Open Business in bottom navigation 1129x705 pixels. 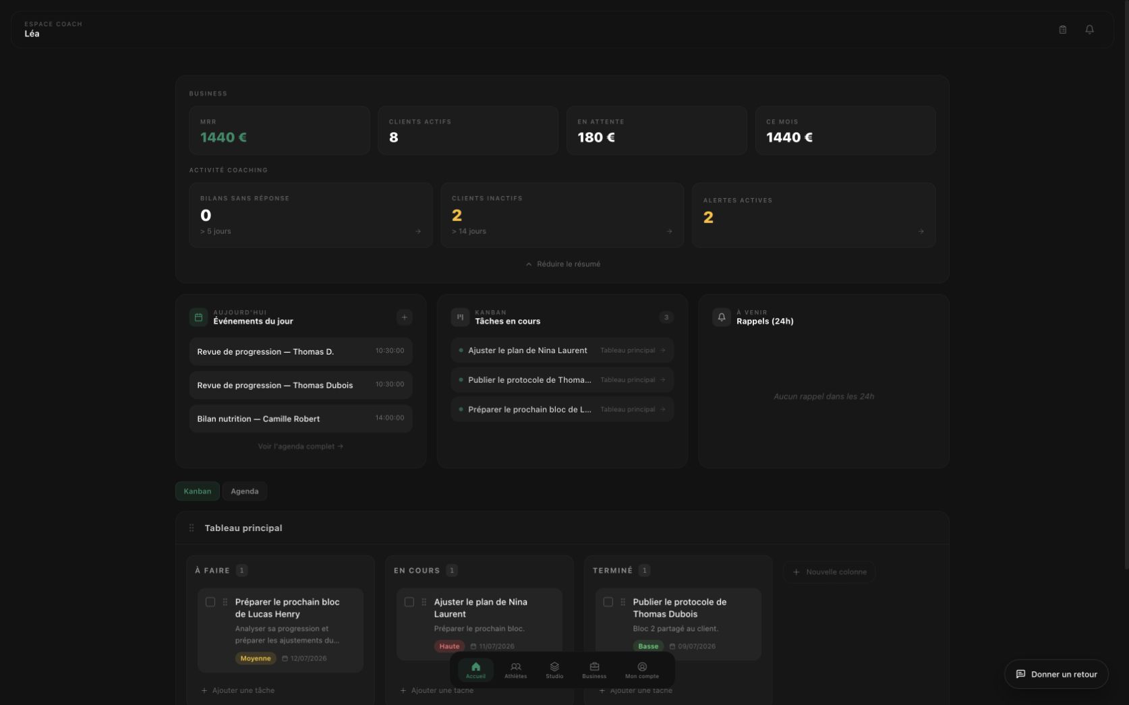(x=594, y=671)
